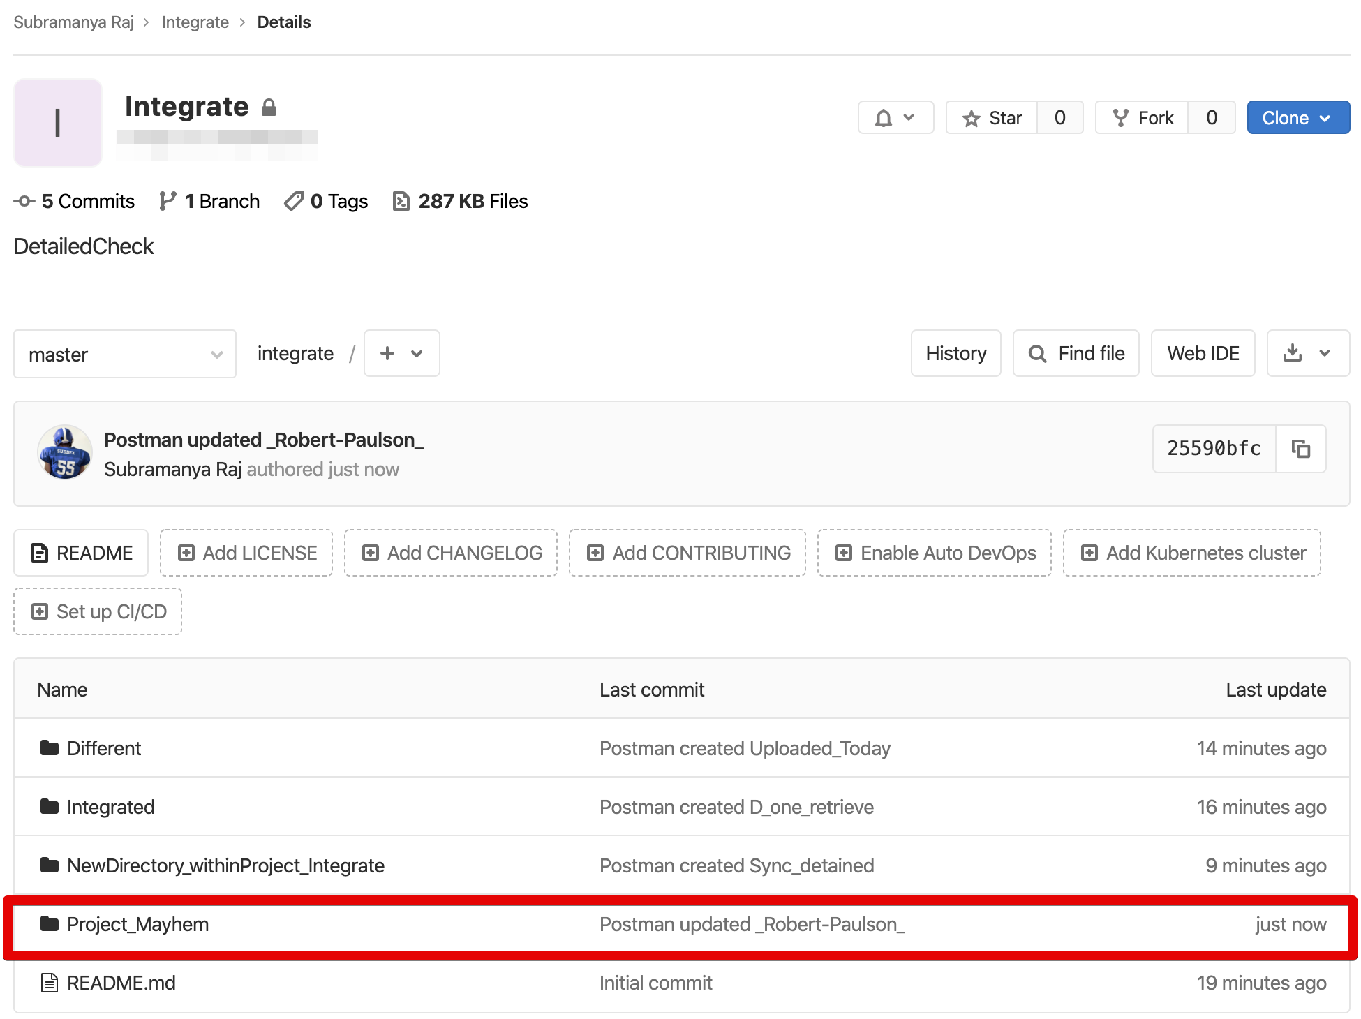This screenshot has width=1361, height=1019.
Task: Open Find file search
Action: point(1076,353)
